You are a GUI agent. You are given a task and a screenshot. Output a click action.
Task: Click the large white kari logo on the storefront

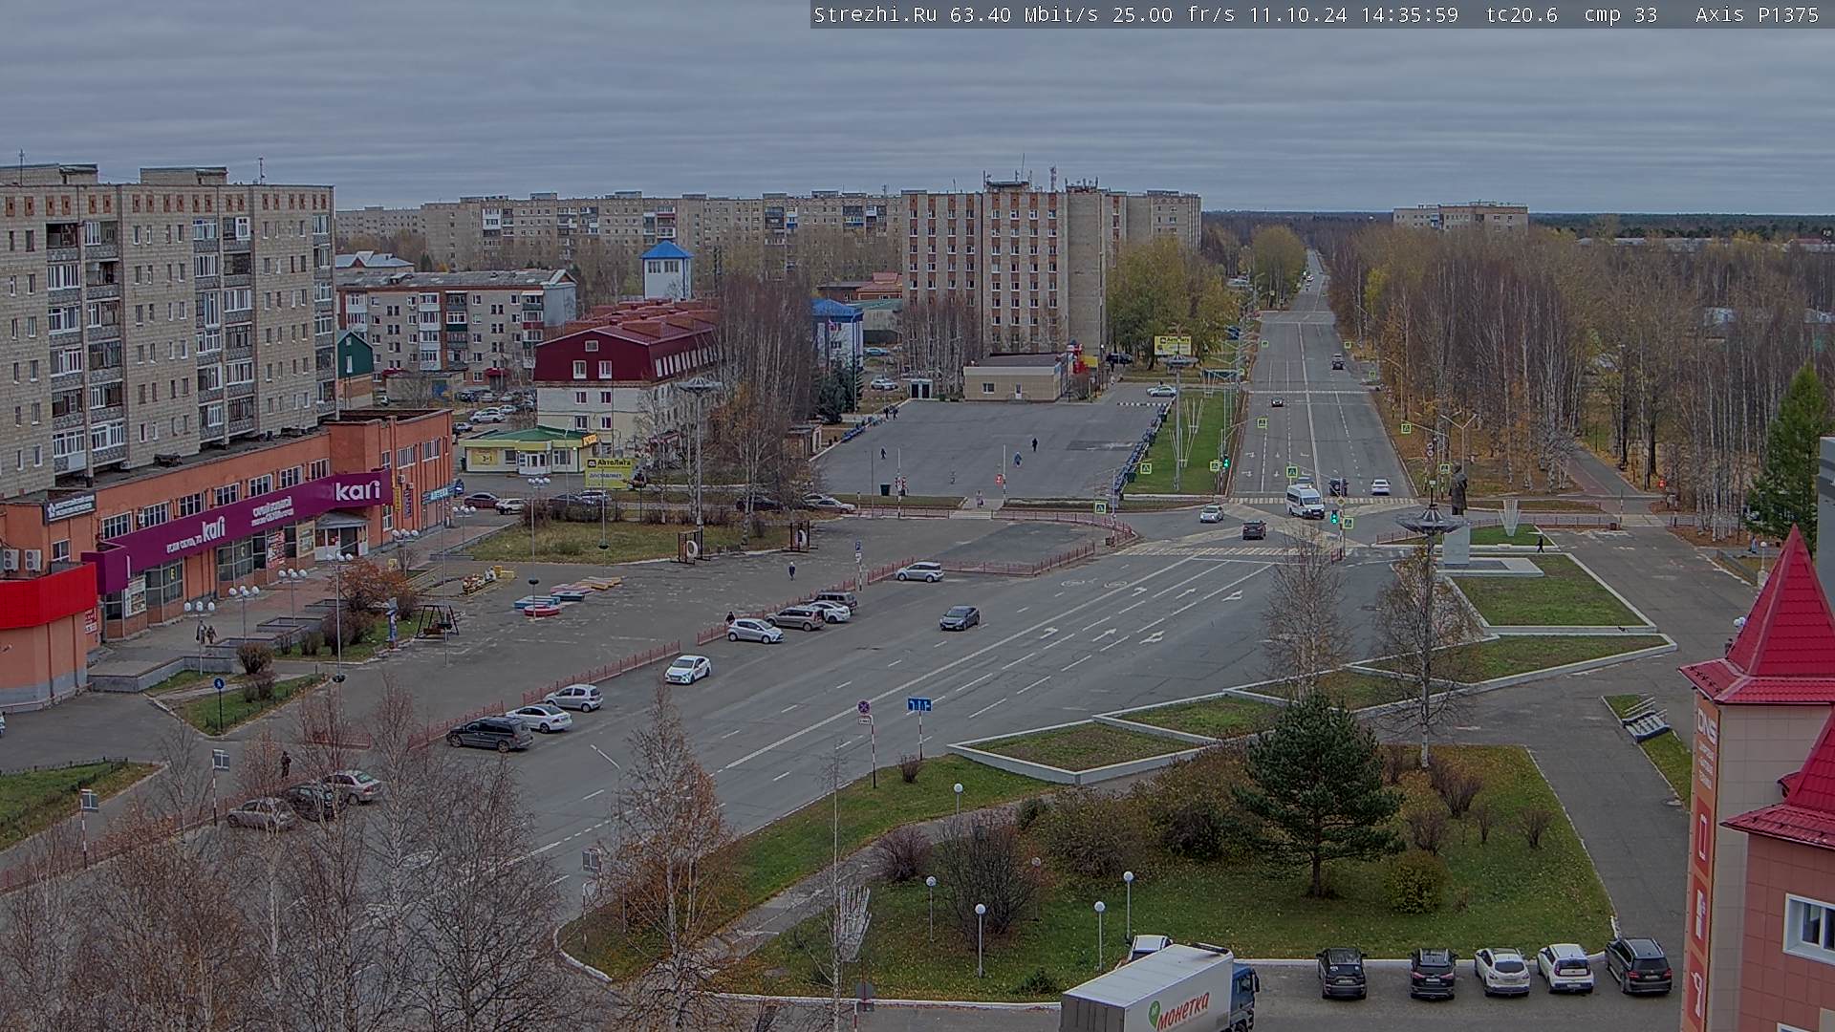tap(357, 490)
